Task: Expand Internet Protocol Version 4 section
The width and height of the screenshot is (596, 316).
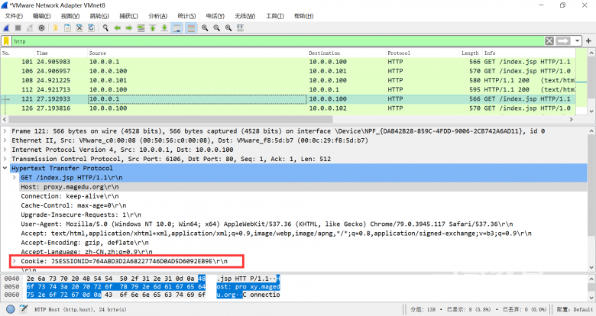Action: pos(5,150)
